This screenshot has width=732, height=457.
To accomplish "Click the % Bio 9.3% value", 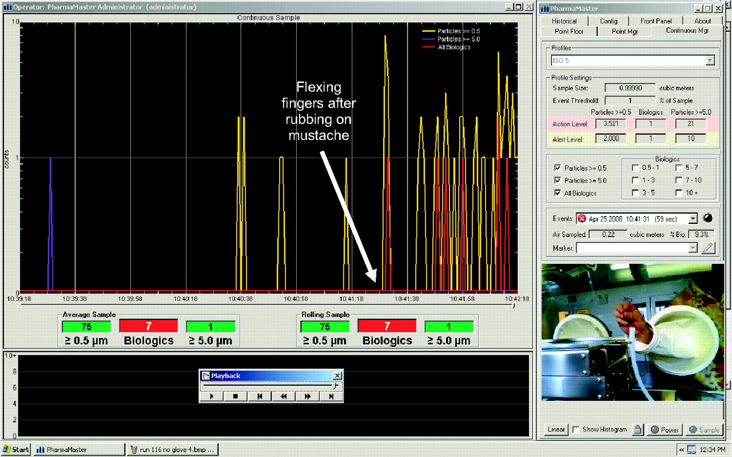I will tap(701, 234).
